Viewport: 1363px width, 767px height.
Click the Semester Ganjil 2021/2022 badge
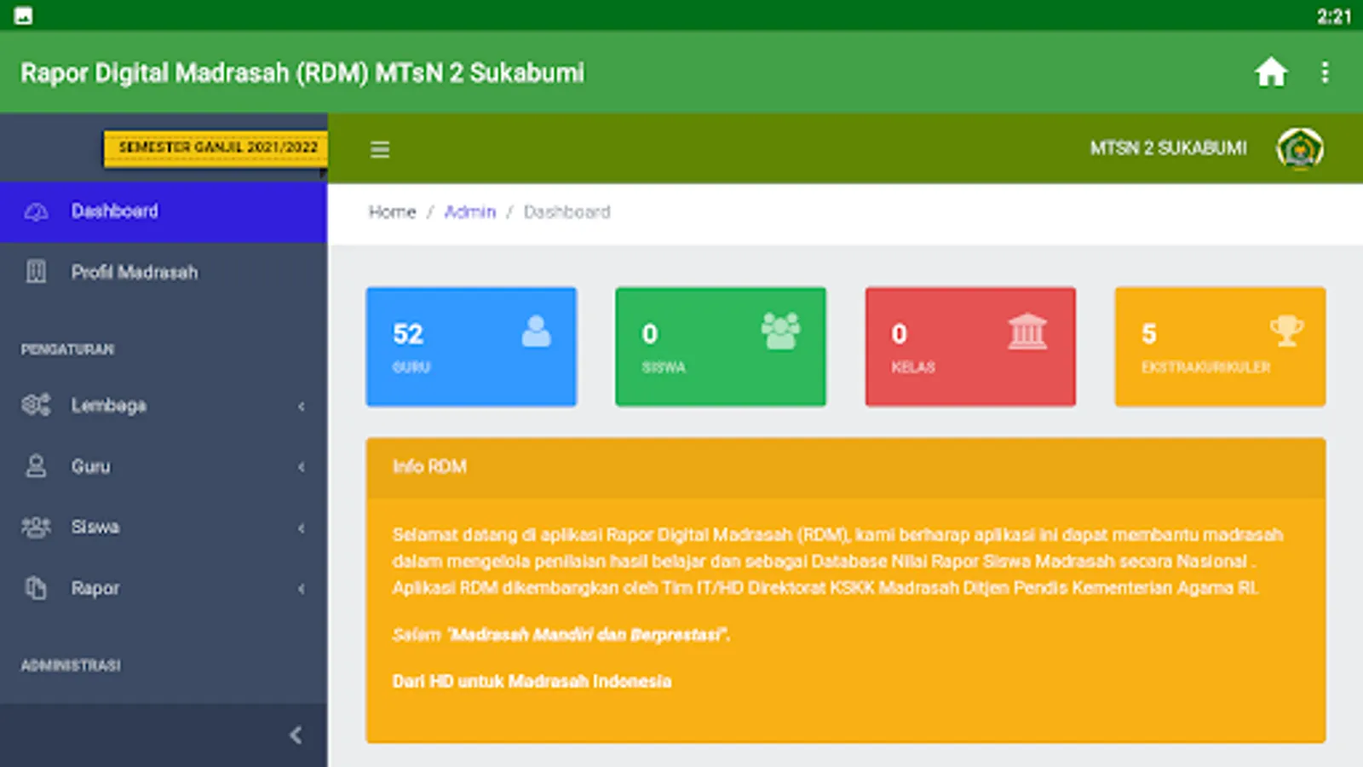[216, 147]
